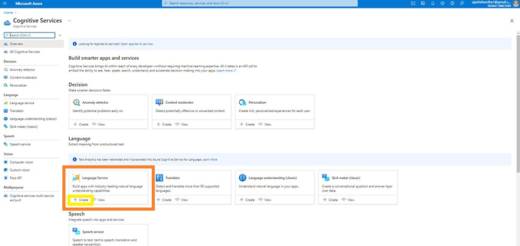520x246 pixels.
Task: Open Cloud Shell from the top bar
Action: point(413,3)
